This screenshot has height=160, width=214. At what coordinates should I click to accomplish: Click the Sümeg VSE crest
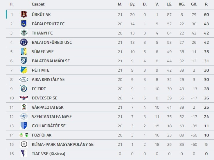[x=24, y=52]
